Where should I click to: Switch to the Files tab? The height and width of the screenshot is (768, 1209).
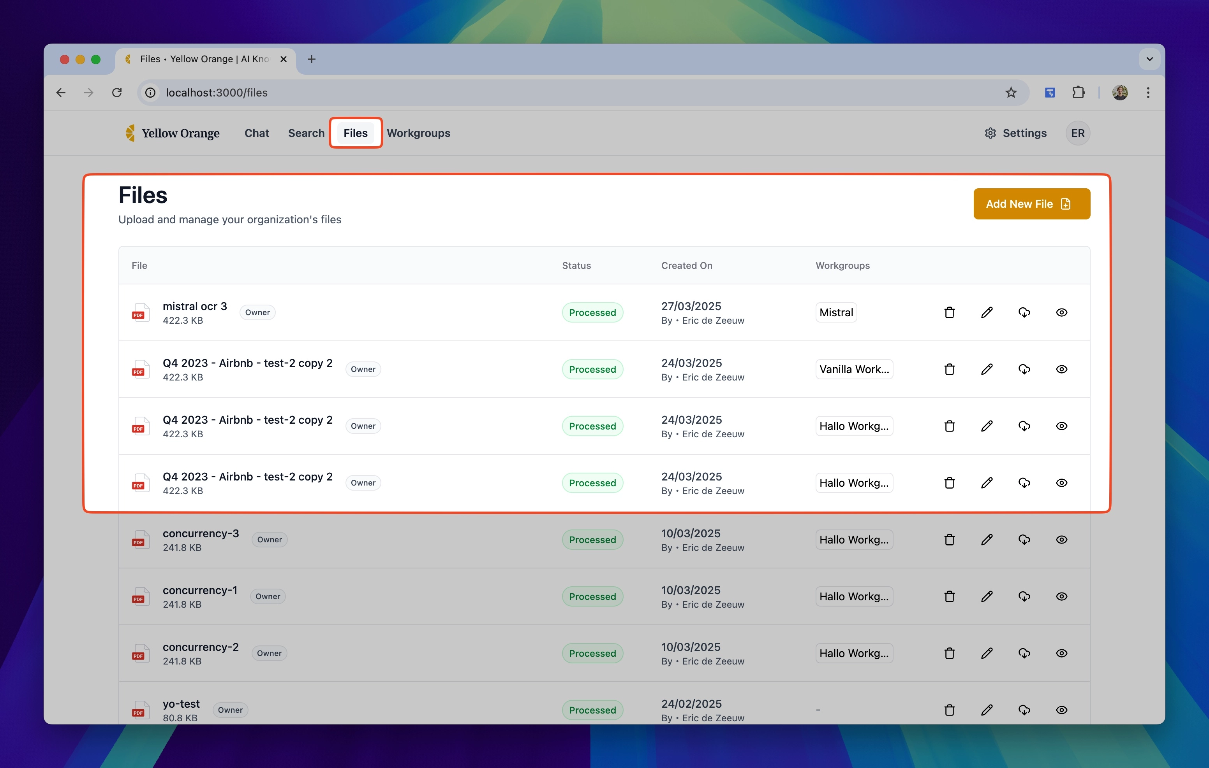coord(356,133)
